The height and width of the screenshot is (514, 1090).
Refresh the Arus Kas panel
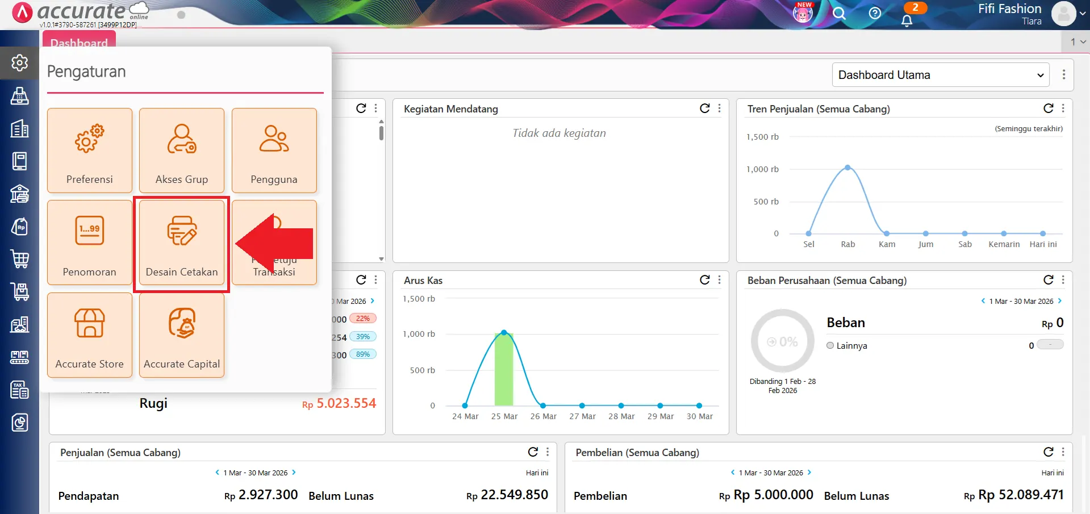click(705, 280)
